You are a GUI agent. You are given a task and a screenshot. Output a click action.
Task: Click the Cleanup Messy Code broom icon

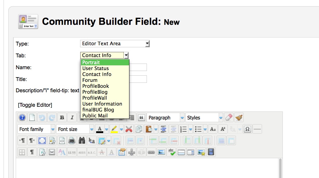click(x=239, y=118)
